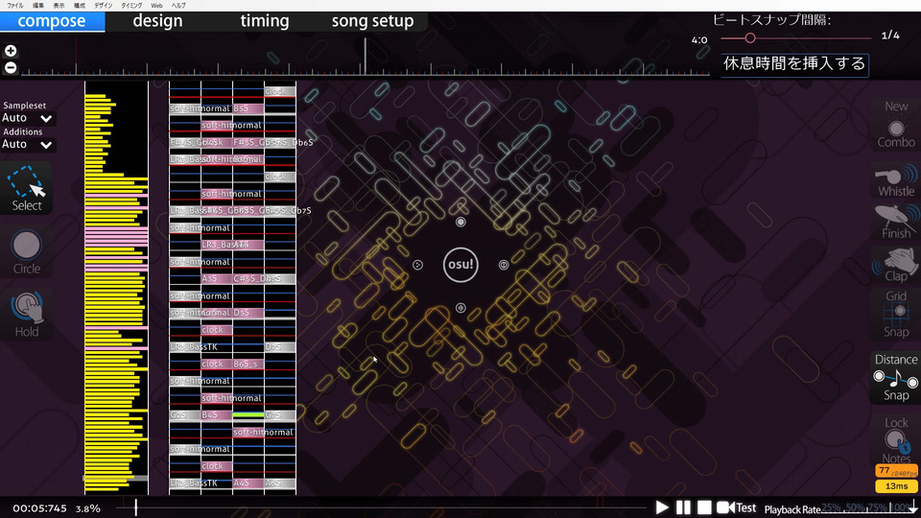Toggle Clap hitsound
This screenshot has height=518, width=921.
[896, 265]
